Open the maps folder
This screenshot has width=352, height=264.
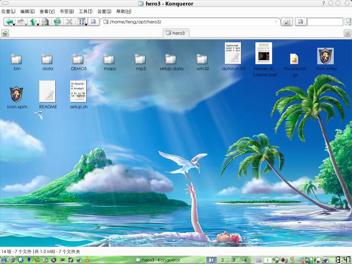pos(110,62)
